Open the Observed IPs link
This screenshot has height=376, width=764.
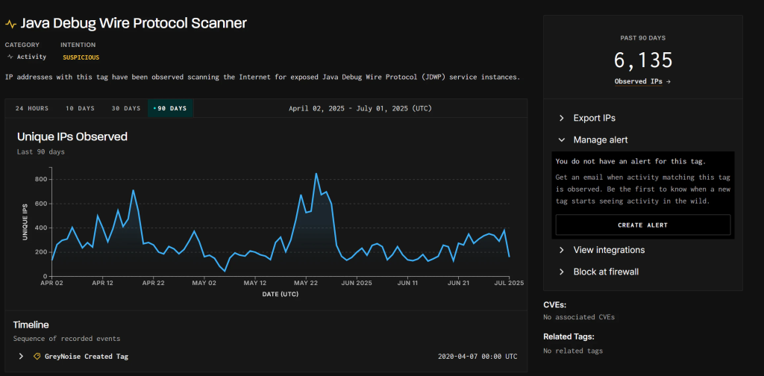click(x=638, y=81)
